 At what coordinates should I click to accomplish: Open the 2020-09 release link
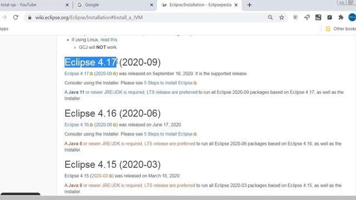[x=104, y=74]
